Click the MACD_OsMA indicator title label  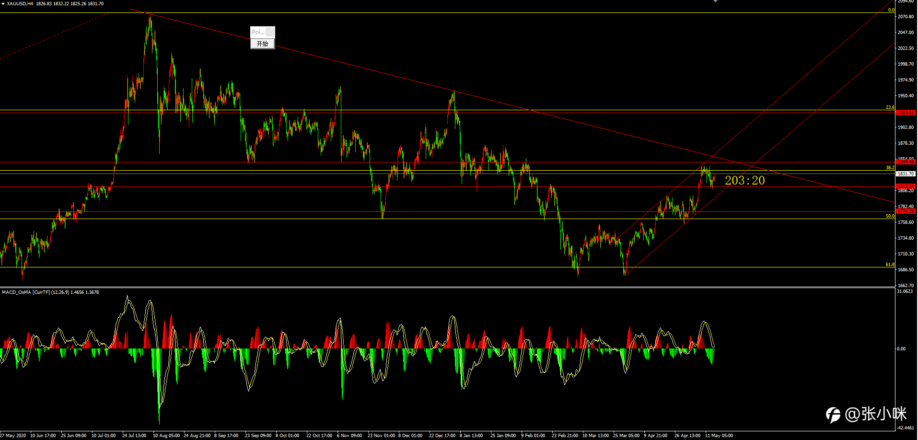click(50, 292)
